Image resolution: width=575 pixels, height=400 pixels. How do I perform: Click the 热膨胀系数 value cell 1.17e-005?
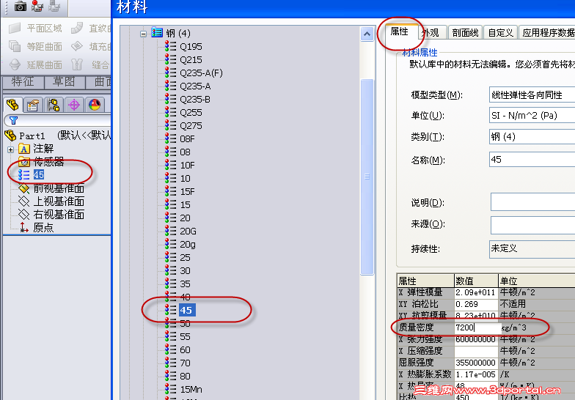pos(476,374)
